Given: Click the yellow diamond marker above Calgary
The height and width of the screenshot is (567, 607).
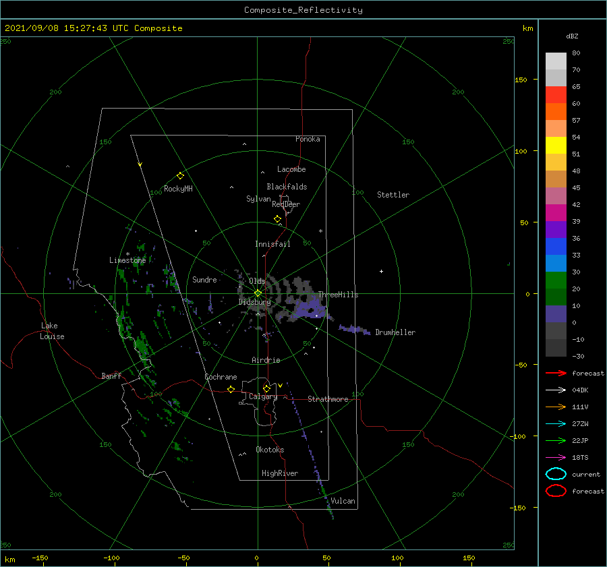Looking at the screenshot, I should coord(266,388).
